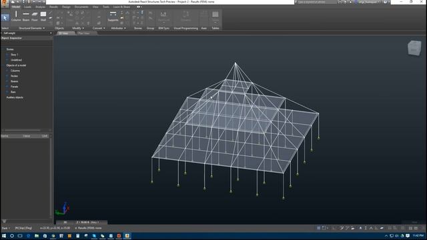Select the Stories tree node
The image size is (427, 240).
[x=10, y=49]
